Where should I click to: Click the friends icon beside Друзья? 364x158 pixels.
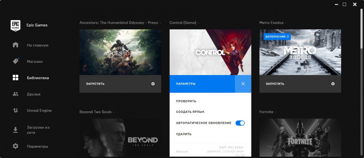pyautogui.click(x=15, y=94)
